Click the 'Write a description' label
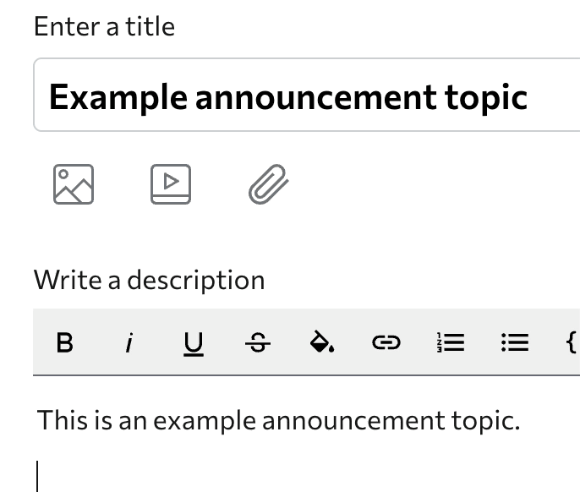 coord(149,280)
